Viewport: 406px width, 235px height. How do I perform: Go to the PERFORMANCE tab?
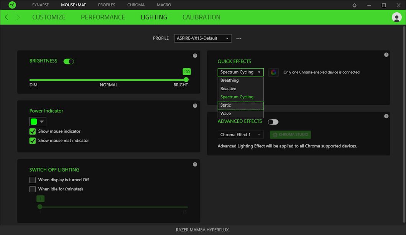click(x=103, y=17)
